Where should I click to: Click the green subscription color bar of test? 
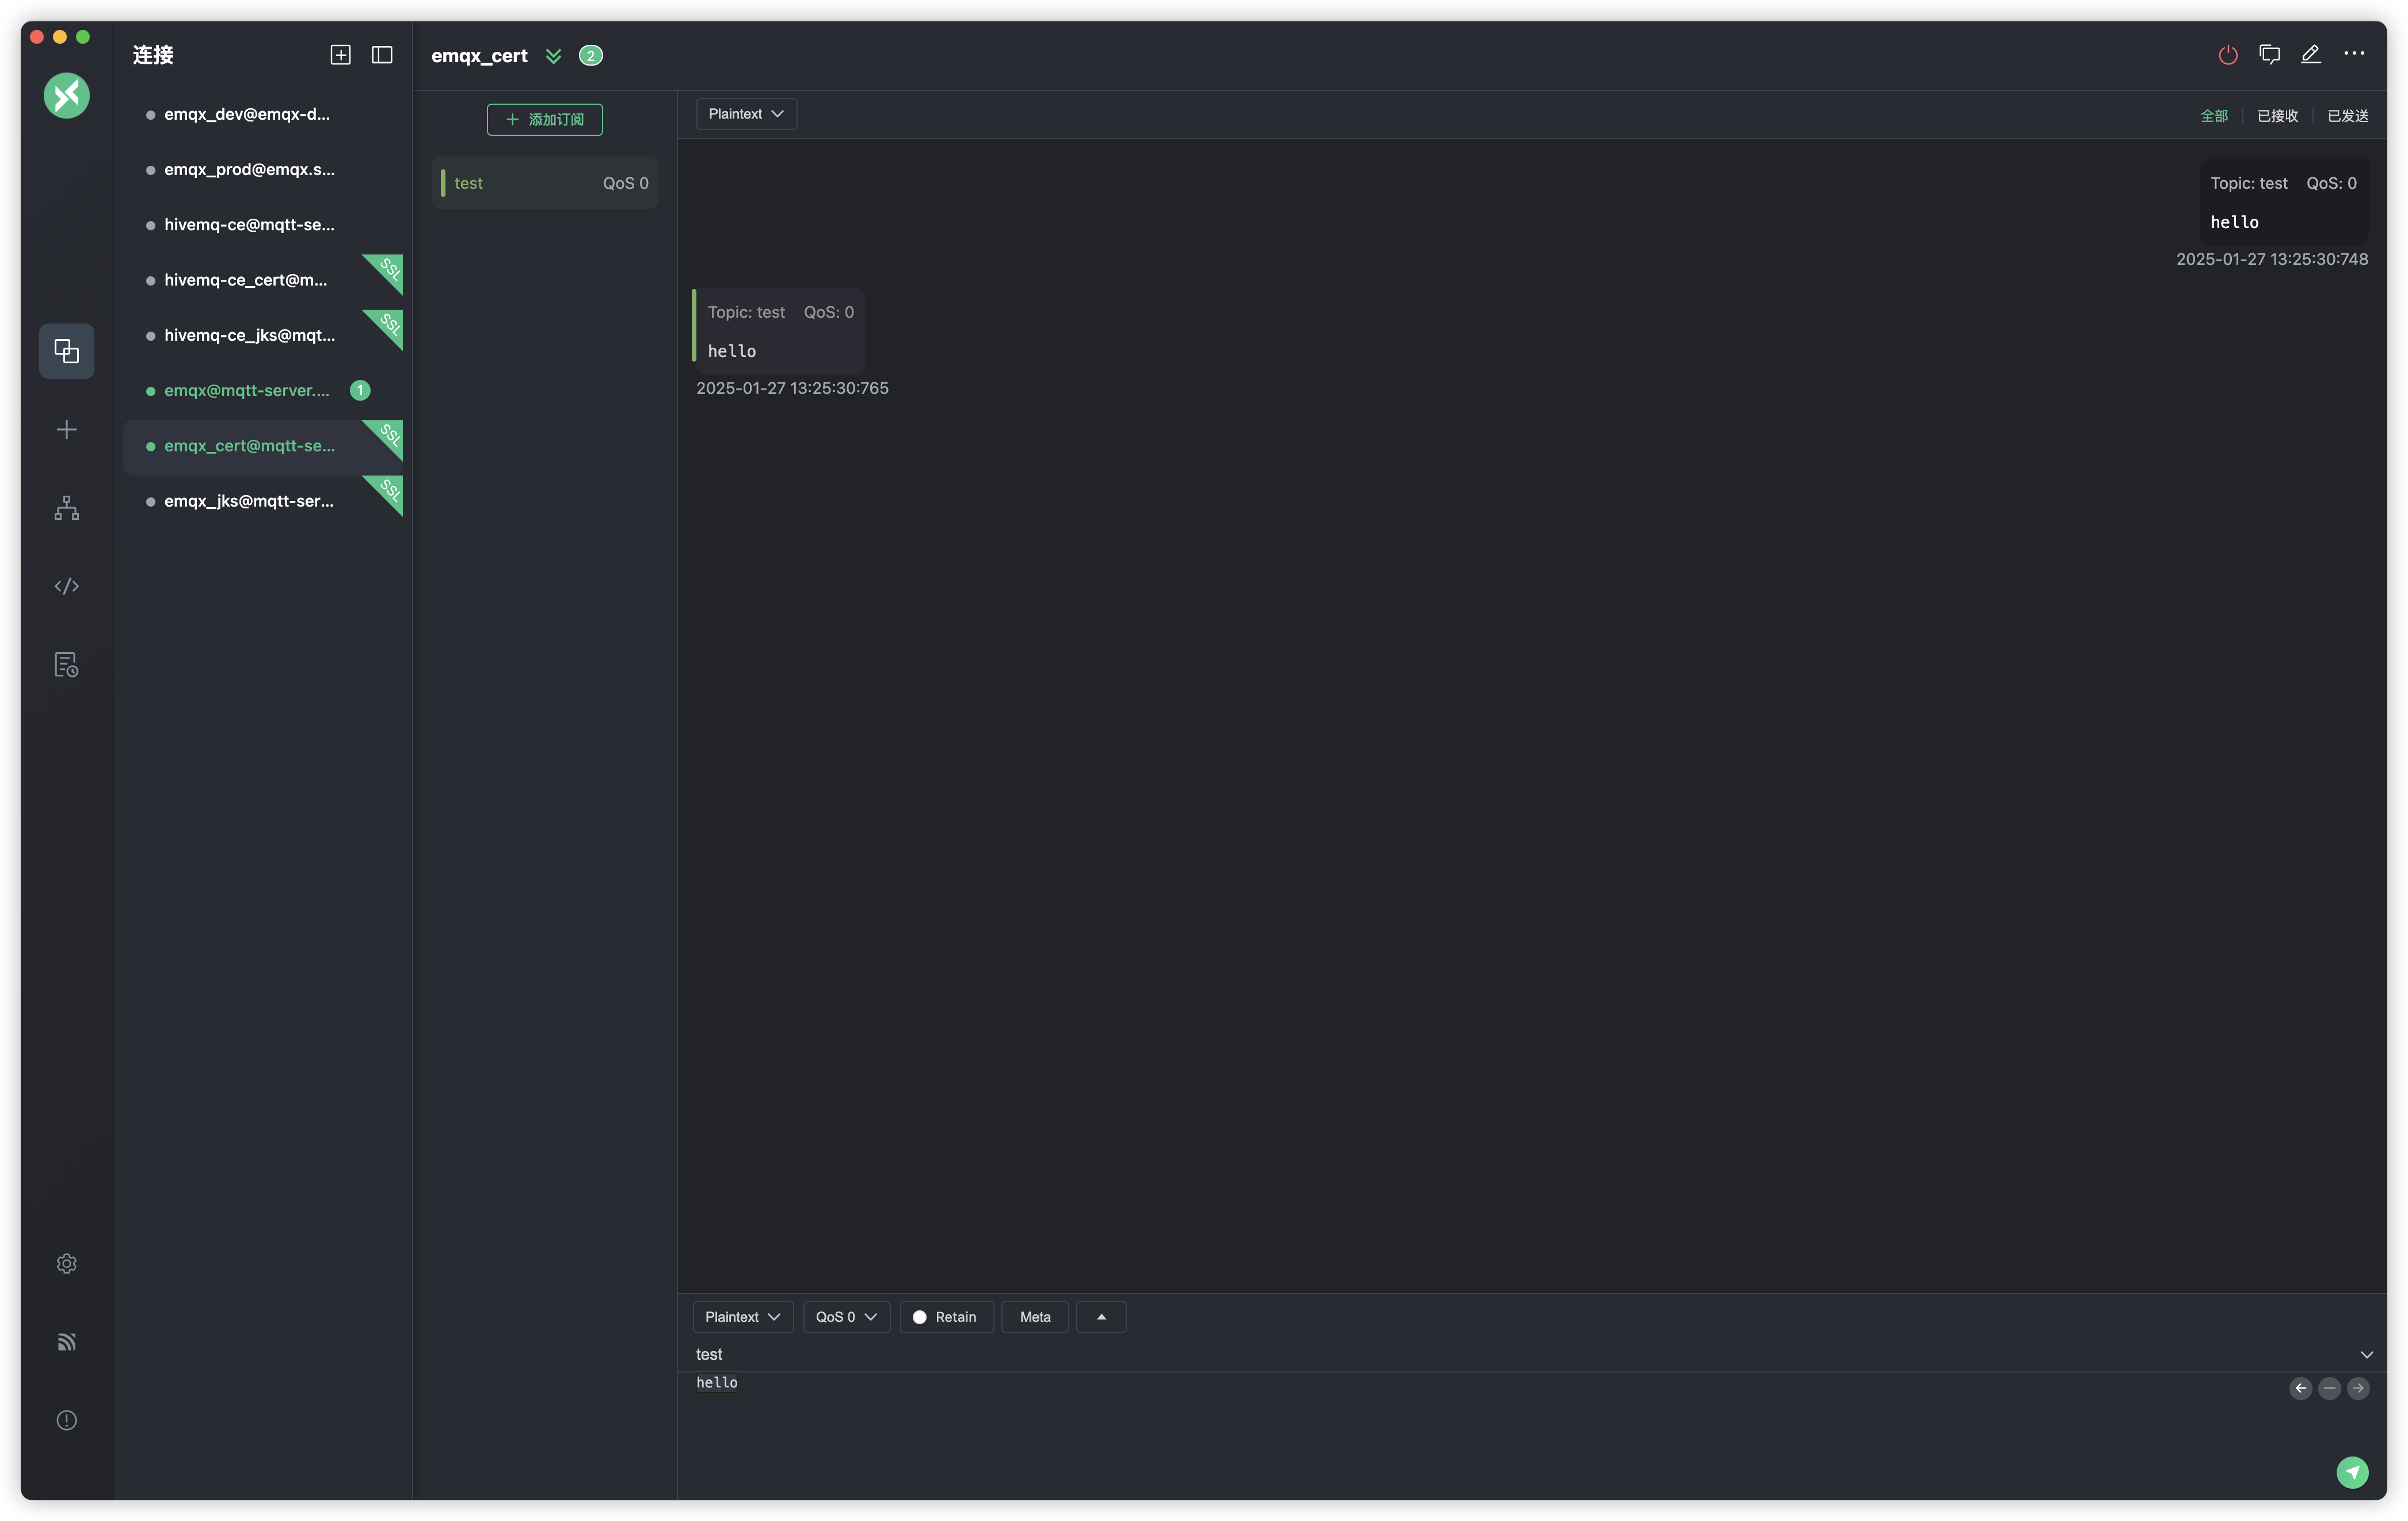[x=443, y=183]
